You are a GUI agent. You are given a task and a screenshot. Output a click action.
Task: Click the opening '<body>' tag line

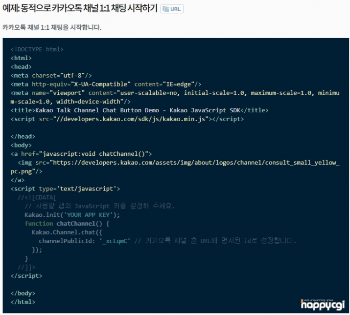pos(21,145)
